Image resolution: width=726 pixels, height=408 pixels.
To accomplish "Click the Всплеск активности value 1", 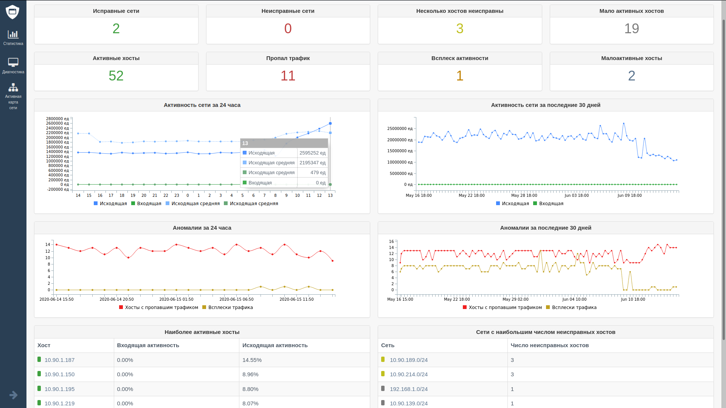I will tap(460, 76).
